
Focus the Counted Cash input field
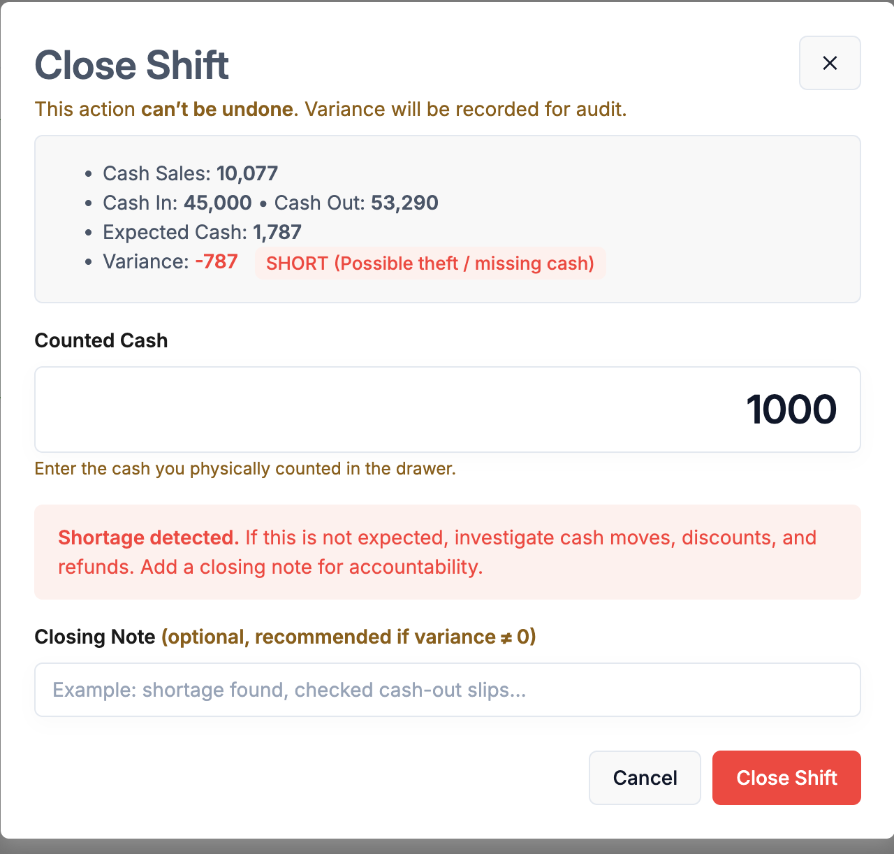click(x=447, y=410)
